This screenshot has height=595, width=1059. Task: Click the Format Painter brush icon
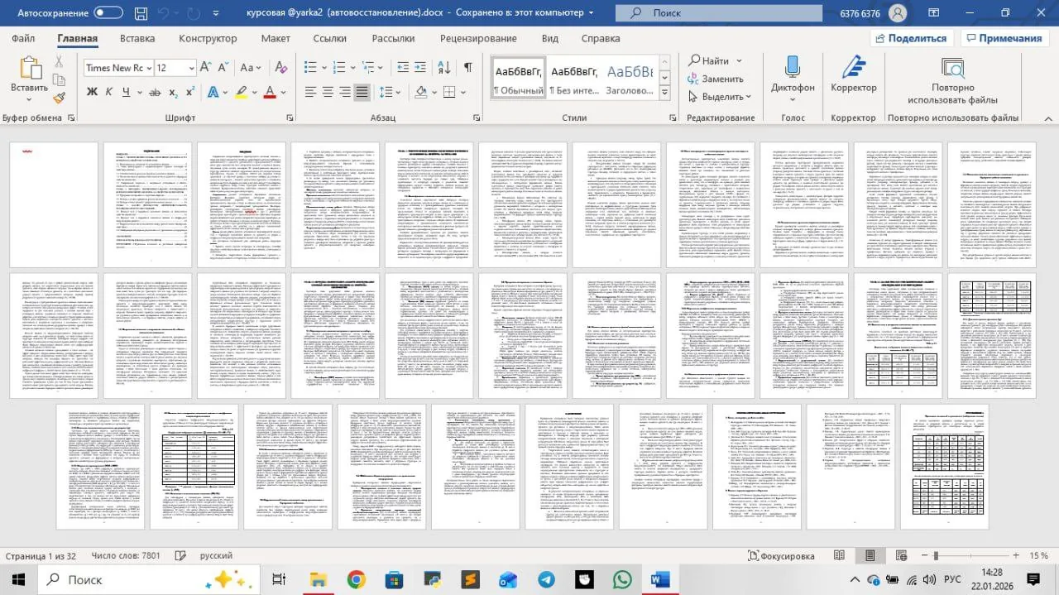59,98
